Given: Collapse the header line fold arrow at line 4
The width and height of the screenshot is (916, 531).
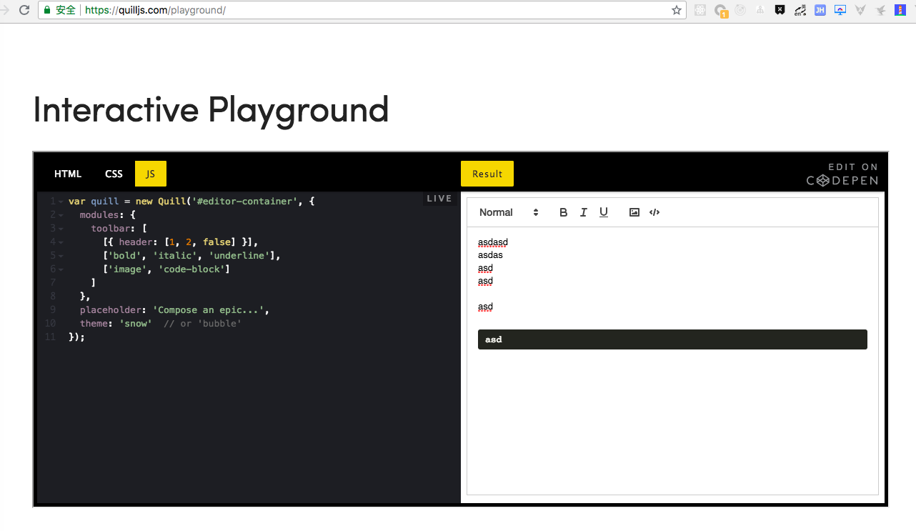Looking at the screenshot, I should tap(61, 242).
